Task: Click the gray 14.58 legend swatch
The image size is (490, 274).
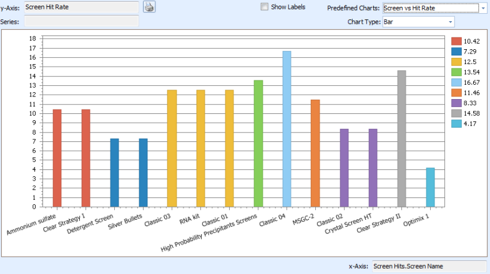Action: [x=456, y=113]
